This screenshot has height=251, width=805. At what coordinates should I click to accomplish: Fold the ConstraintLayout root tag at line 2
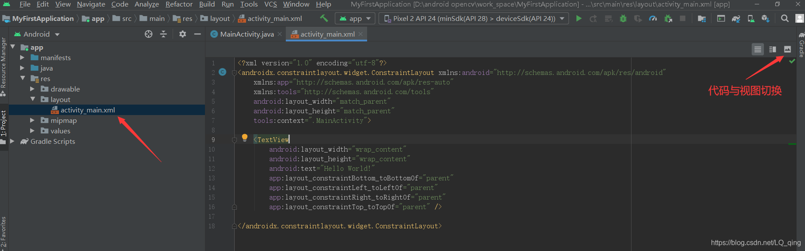[x=234, y=73]
